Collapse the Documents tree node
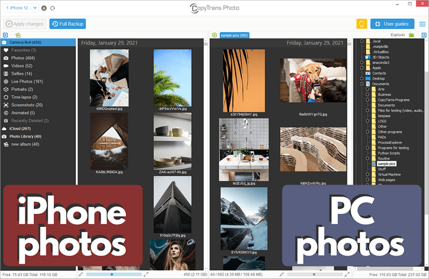The image size is (429, 279). 362,84
